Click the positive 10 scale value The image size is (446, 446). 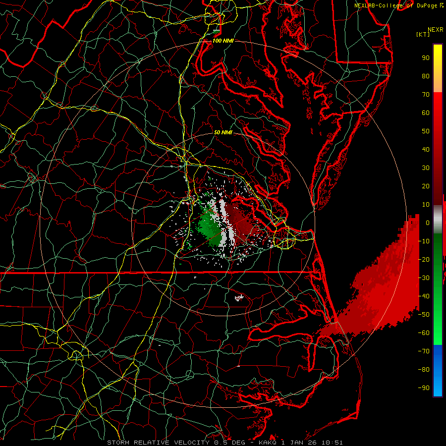tap(426, 205)
